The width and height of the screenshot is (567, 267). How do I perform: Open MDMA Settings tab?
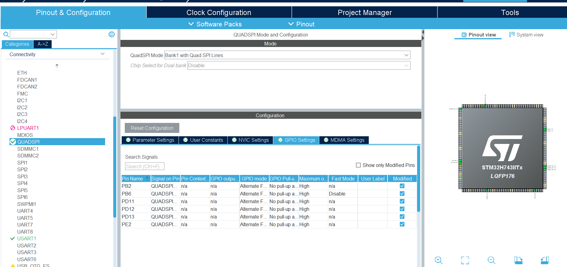click(344, 140)
